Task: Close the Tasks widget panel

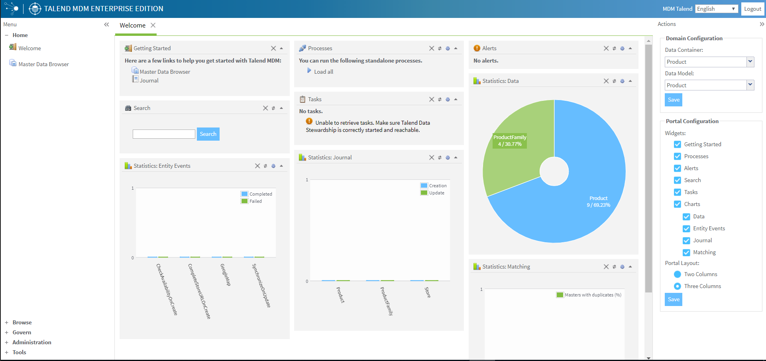Action: click(x=431, y=99)
